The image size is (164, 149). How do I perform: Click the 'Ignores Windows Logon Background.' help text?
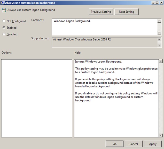click(98, 62)
